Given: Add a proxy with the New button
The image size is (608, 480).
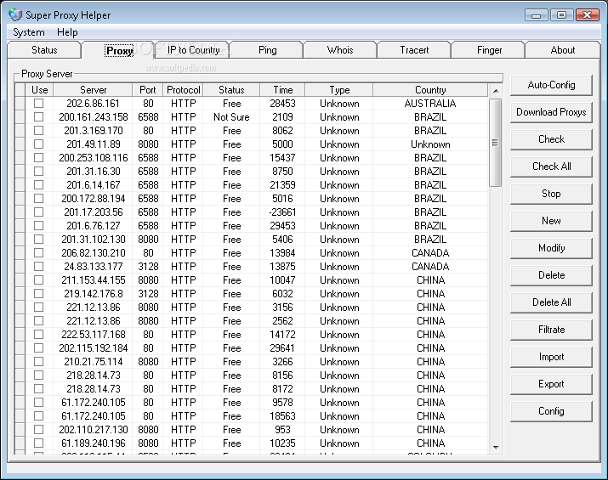Looking at the screenshot, I should coord(551,221).
